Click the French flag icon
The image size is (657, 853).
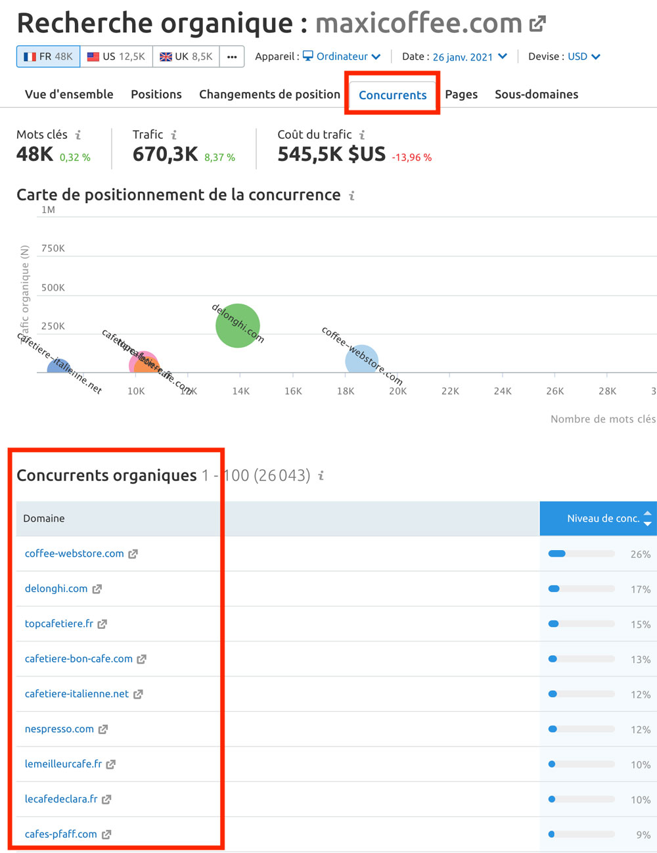(30, 57)
